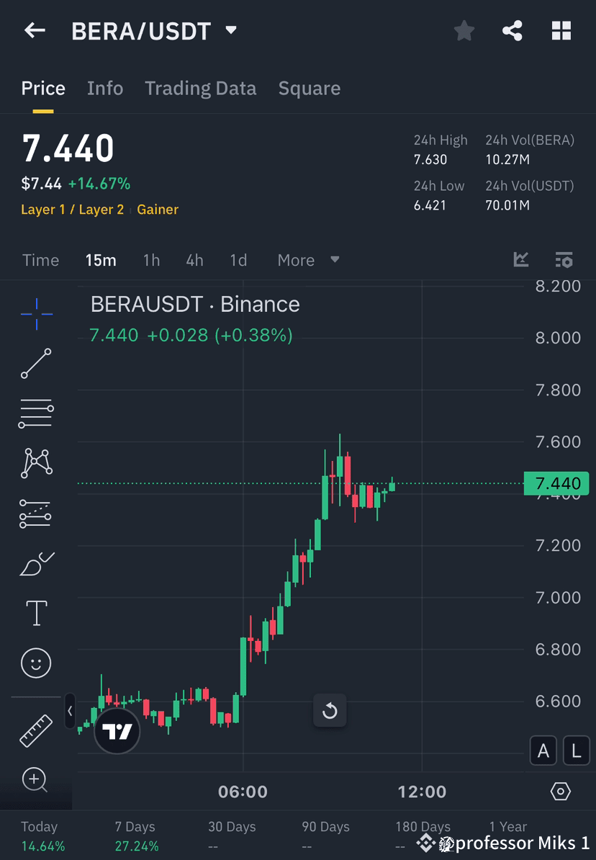This screenshot has width=596, height=860.
Task: Select the 1h timeframe
Action: (151, 260)
